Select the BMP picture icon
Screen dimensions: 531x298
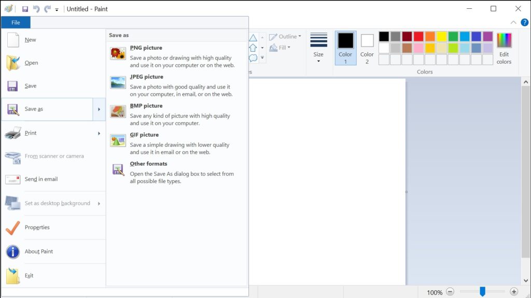click(118, 111)
